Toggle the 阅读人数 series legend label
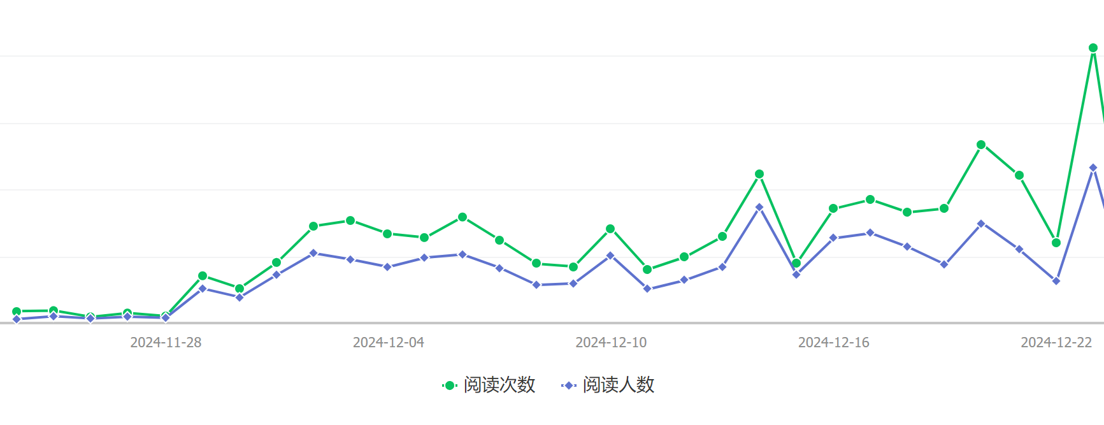Viewport: 1104px width, 425px height. pos(618,385)
